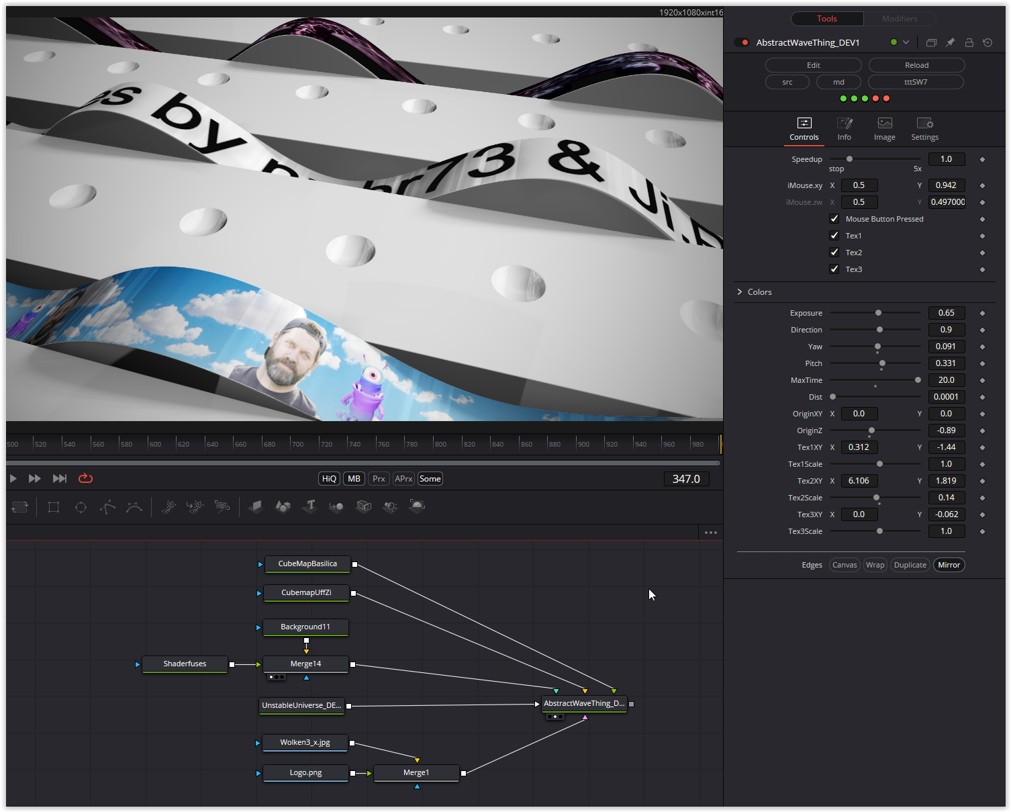The height and width of the screenshot is (812, 1011).
Task: Add a Merge 3D node from toolbar
Action: (336, 506)
